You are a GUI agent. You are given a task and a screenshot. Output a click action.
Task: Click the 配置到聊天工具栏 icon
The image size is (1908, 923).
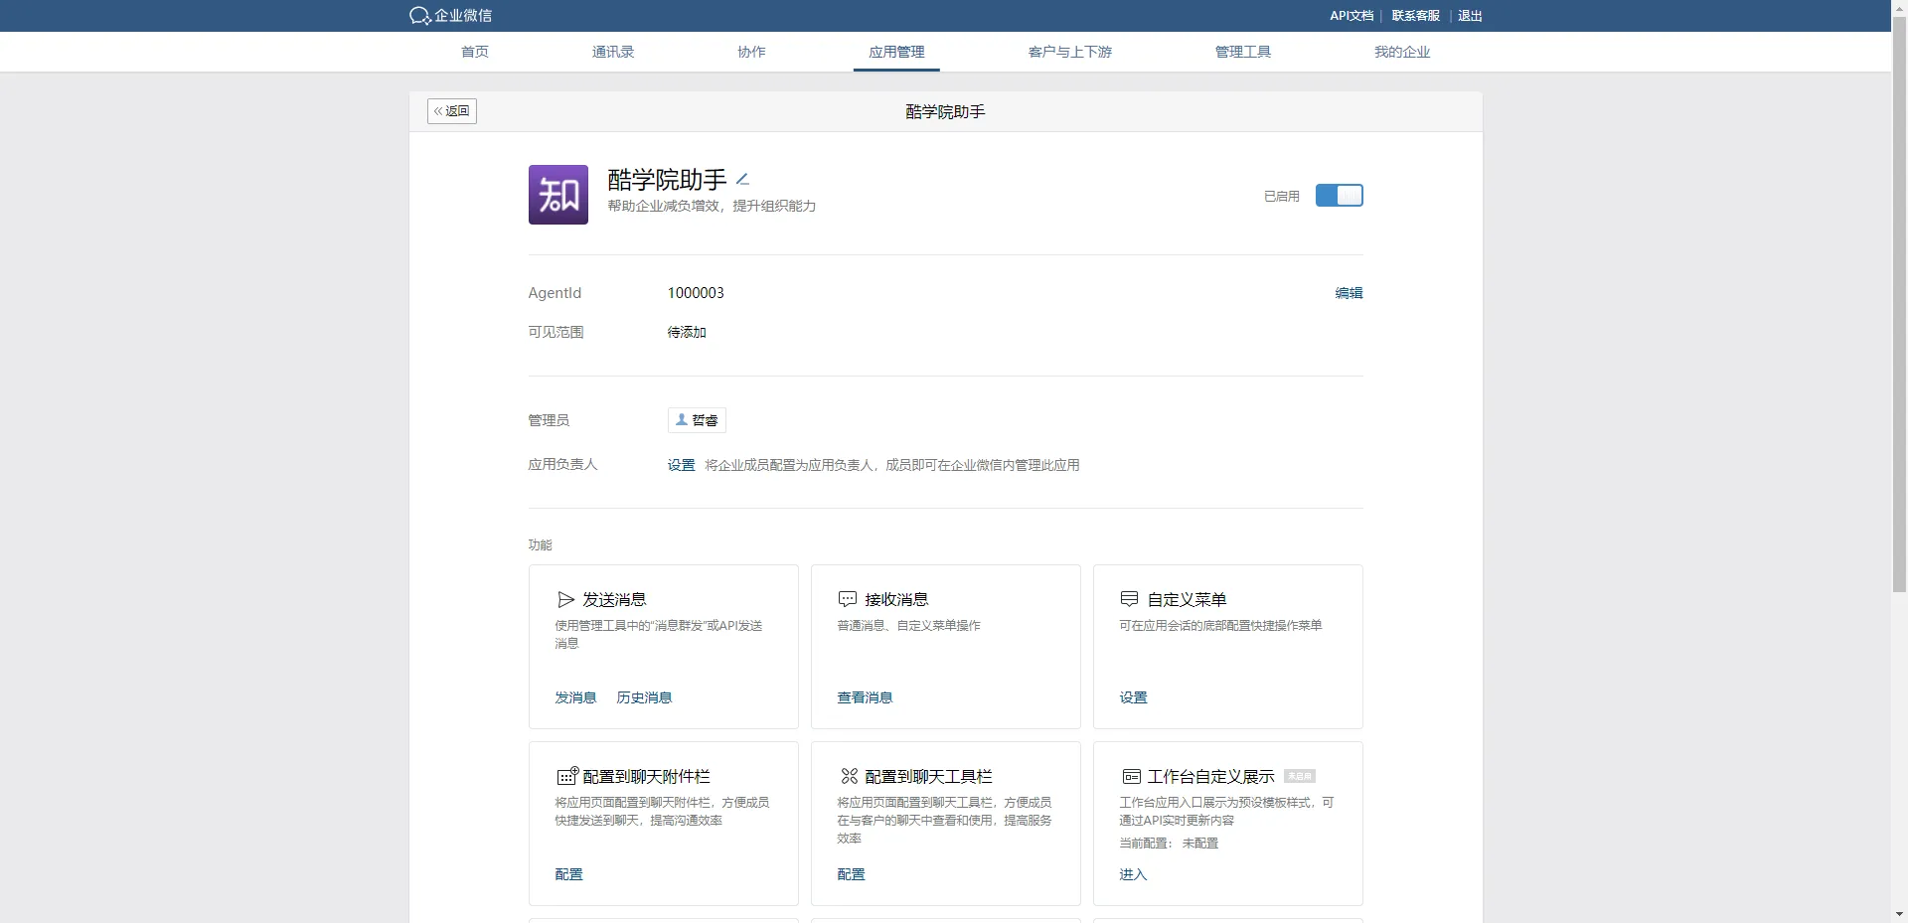tap(850, 776)
